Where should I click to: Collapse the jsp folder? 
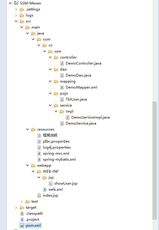click(x=39, y=177)
